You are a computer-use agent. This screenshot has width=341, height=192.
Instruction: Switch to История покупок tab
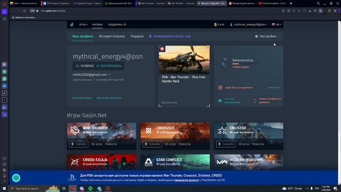(x=112, y=36)
